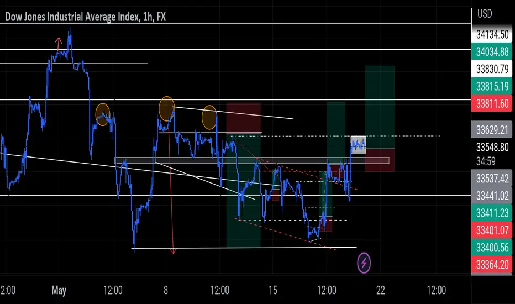The image size is (515, 304).
Task: Select the green 33411.23 price label
Action: pyautogui.click(x=492, y=213)
